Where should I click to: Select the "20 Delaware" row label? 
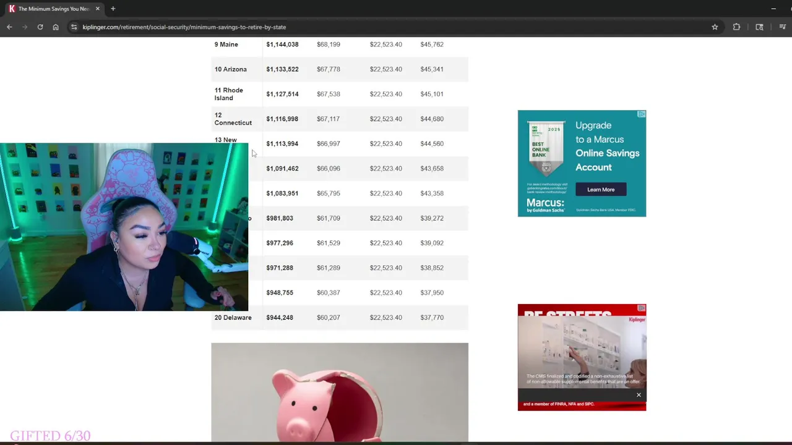233,318
